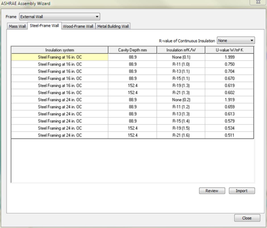Click the U-value cell 0.659
Viewport: 267px width, 228px height.
pos(229,107)
